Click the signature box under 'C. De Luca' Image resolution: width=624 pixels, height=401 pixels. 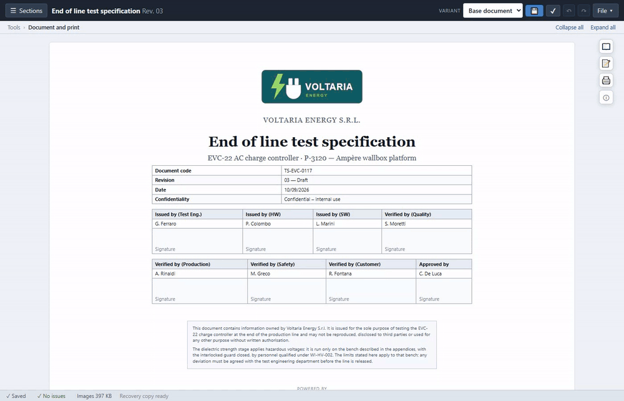pyautogui.click(x=444, y=291)
